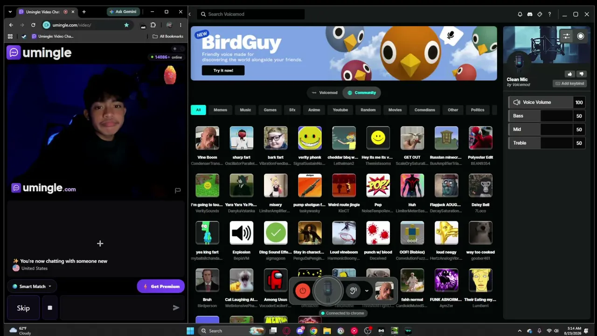The height and width of the screenshot is (336, 597).
Task: Toggle the microphone button in floating bar
Action: pyautogui.click(x=328, y=290)
